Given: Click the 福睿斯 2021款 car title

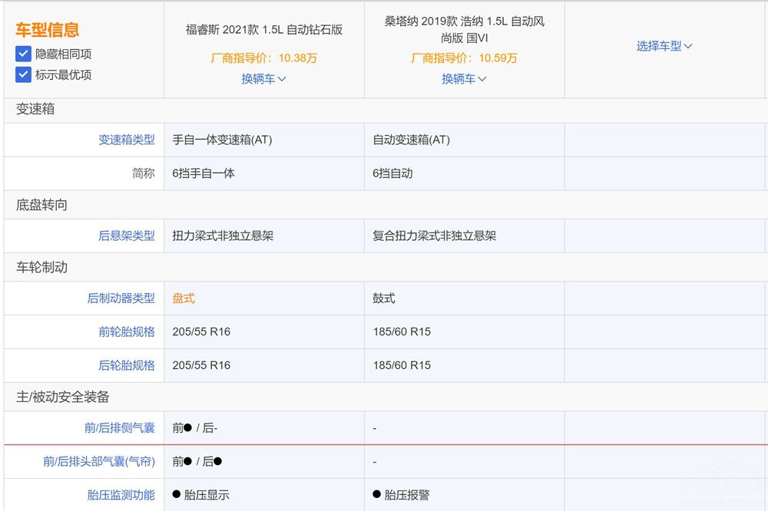Looking at the screenshot, I should coord(263,30).
